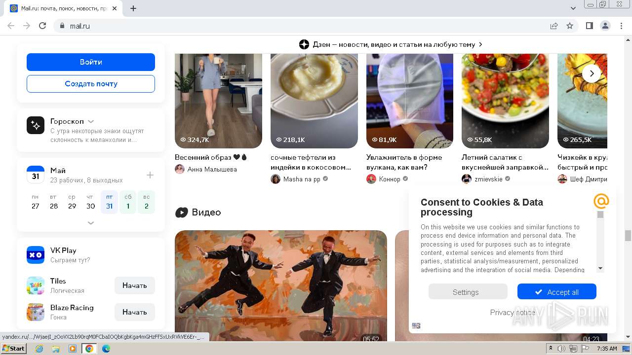Reload the page with refresh icon

click(x=42, y=26)
